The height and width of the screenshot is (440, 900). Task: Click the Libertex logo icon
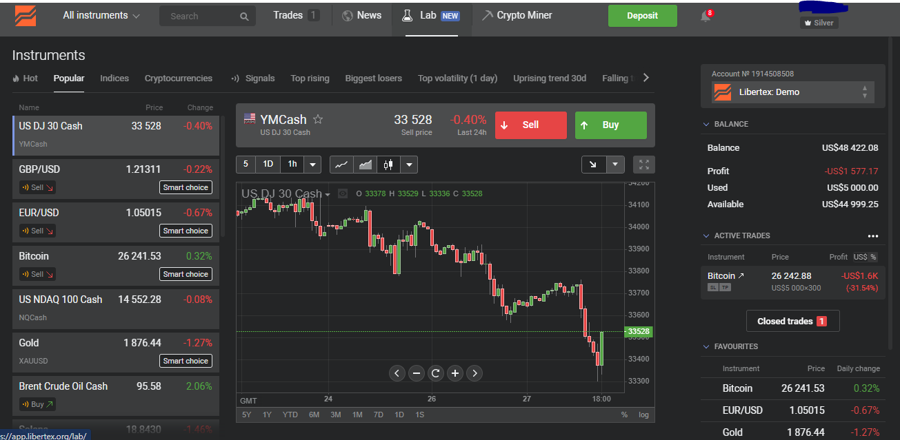coord(26,15)
